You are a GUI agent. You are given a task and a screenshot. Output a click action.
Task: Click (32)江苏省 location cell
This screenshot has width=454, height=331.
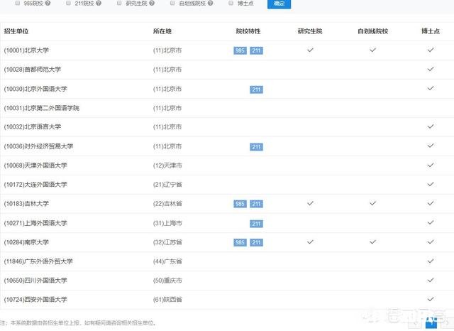[x=167, y=242]
